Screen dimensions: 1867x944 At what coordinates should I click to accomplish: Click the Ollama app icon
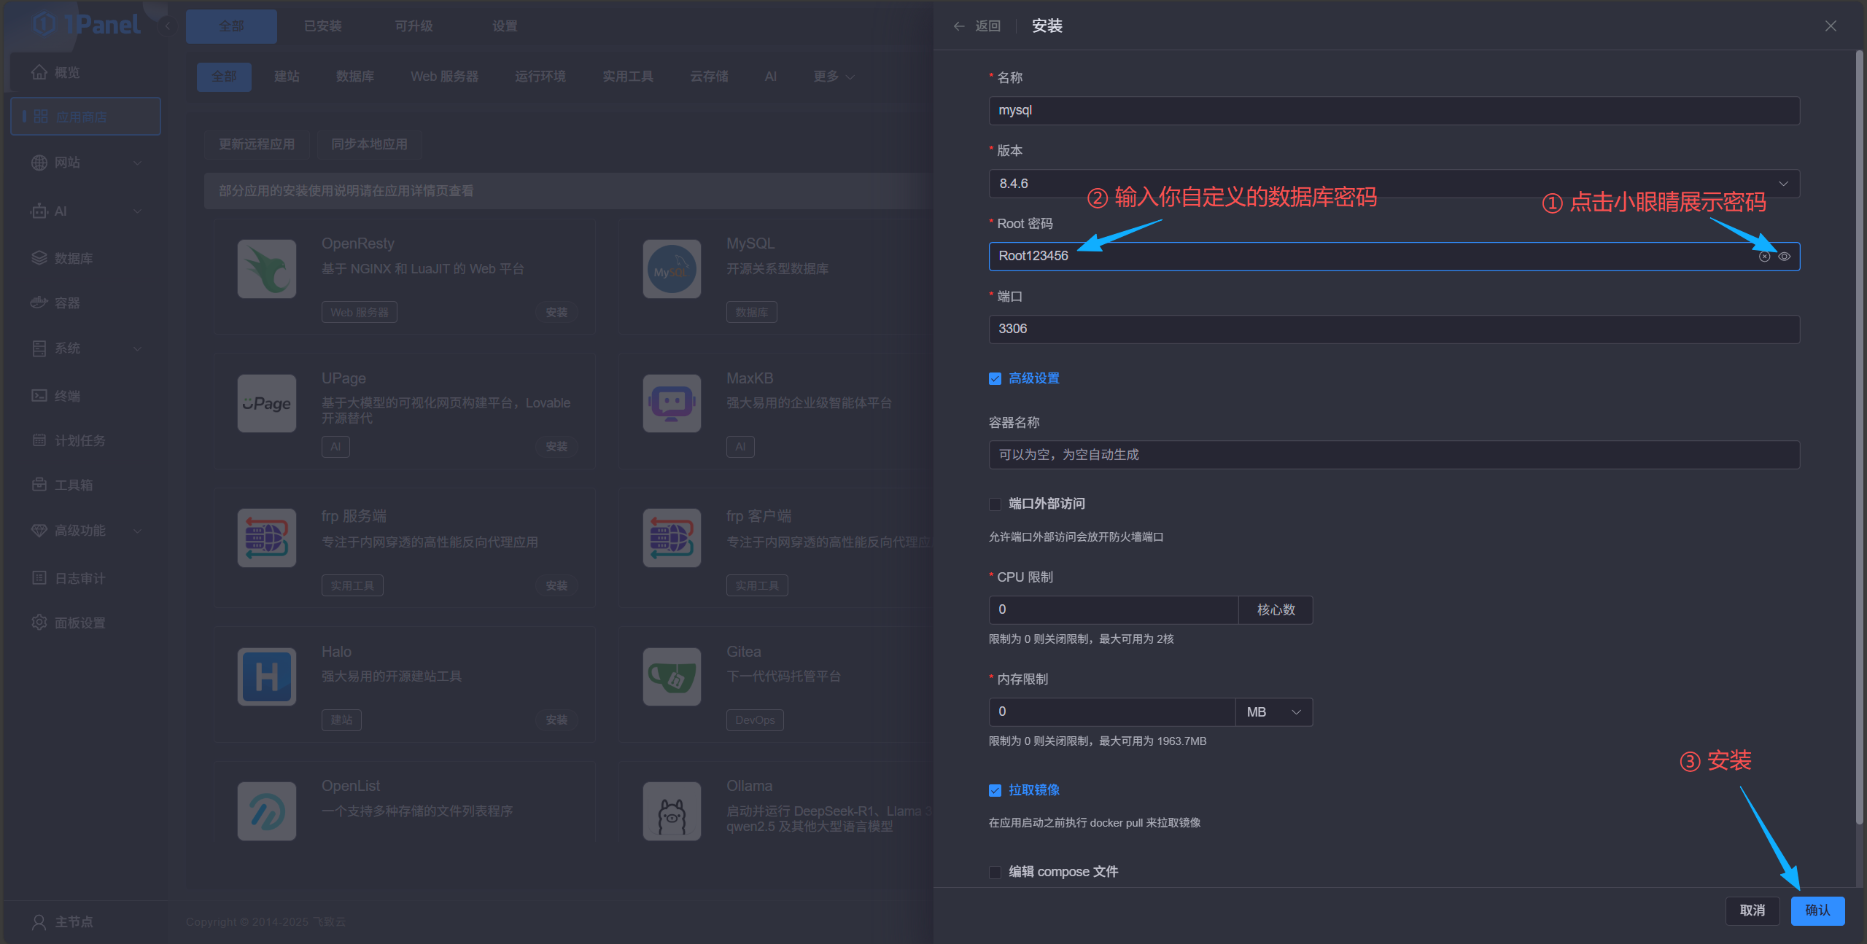(672, 811)
